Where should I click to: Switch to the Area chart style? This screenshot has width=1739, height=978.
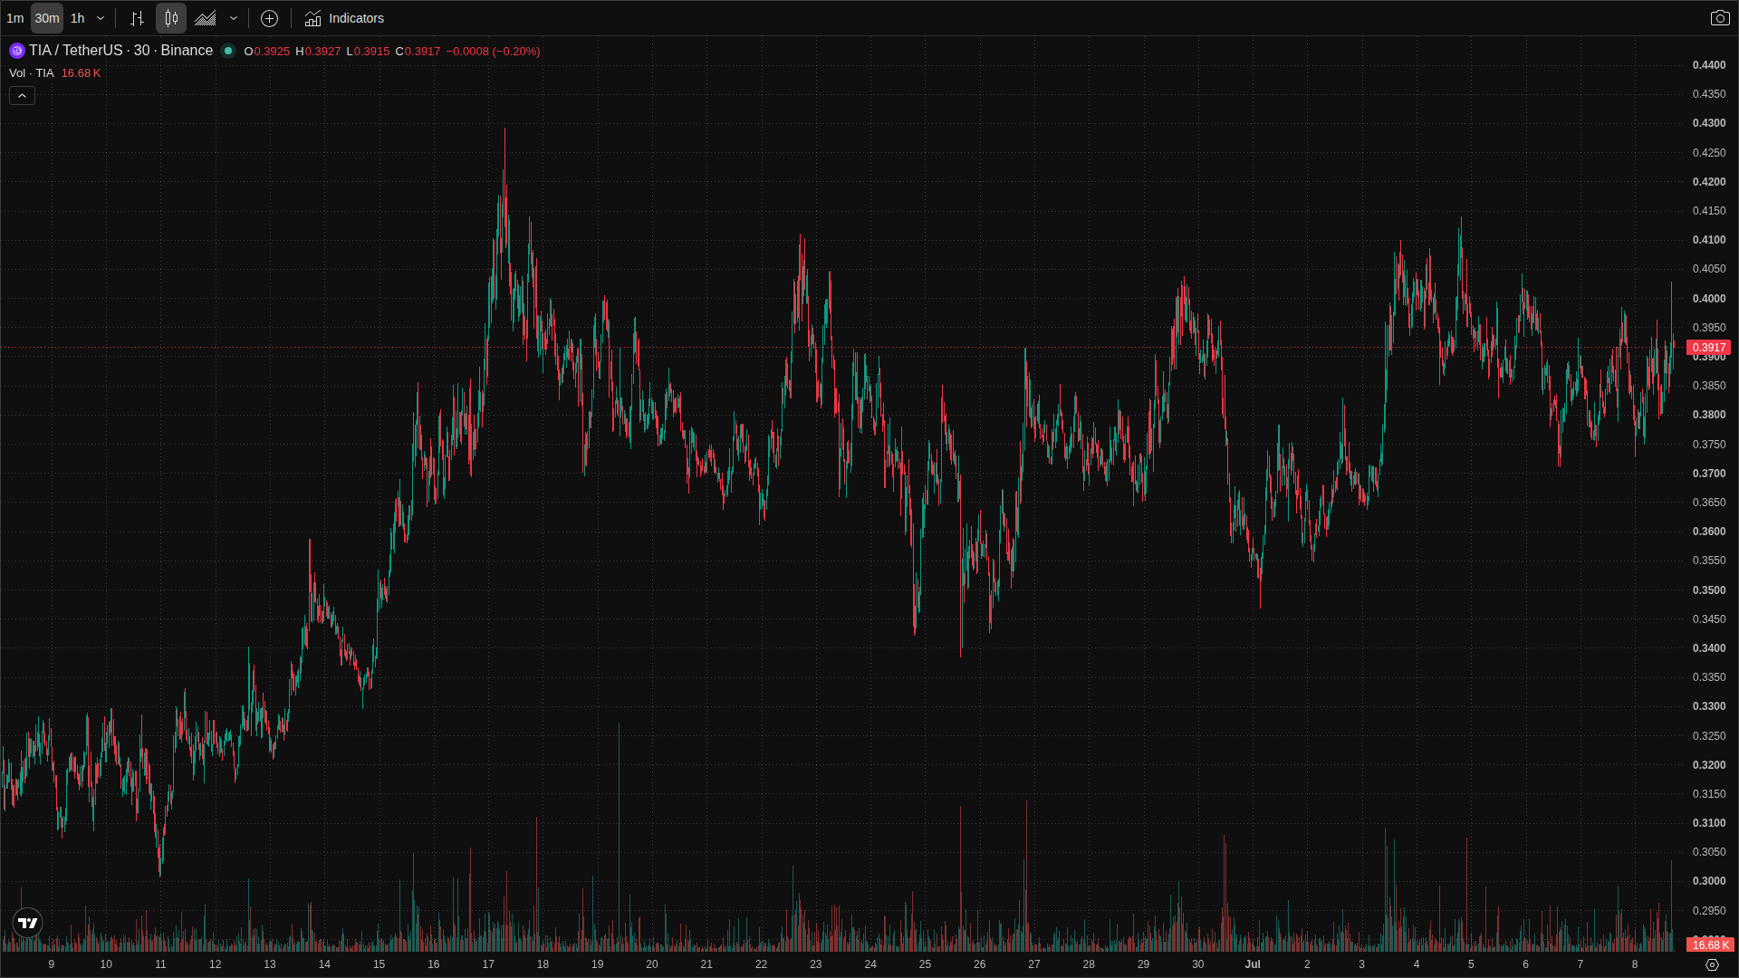[206, 18]
